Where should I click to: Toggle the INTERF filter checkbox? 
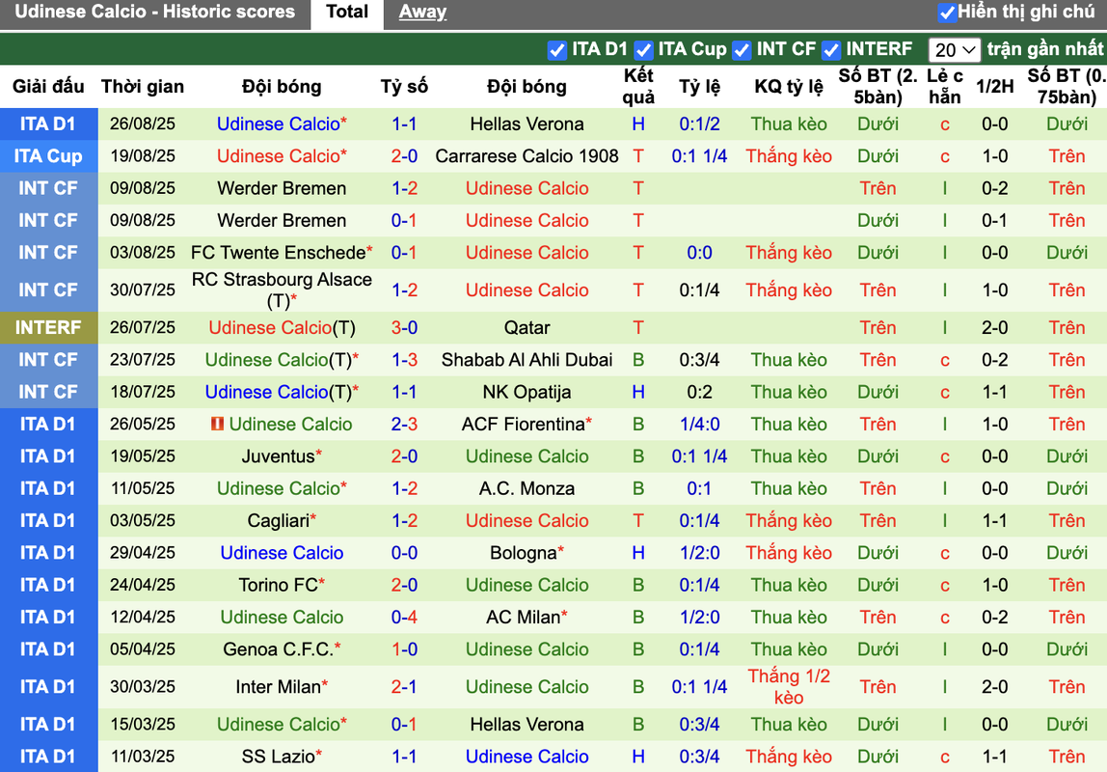click(x=831, y=50)
